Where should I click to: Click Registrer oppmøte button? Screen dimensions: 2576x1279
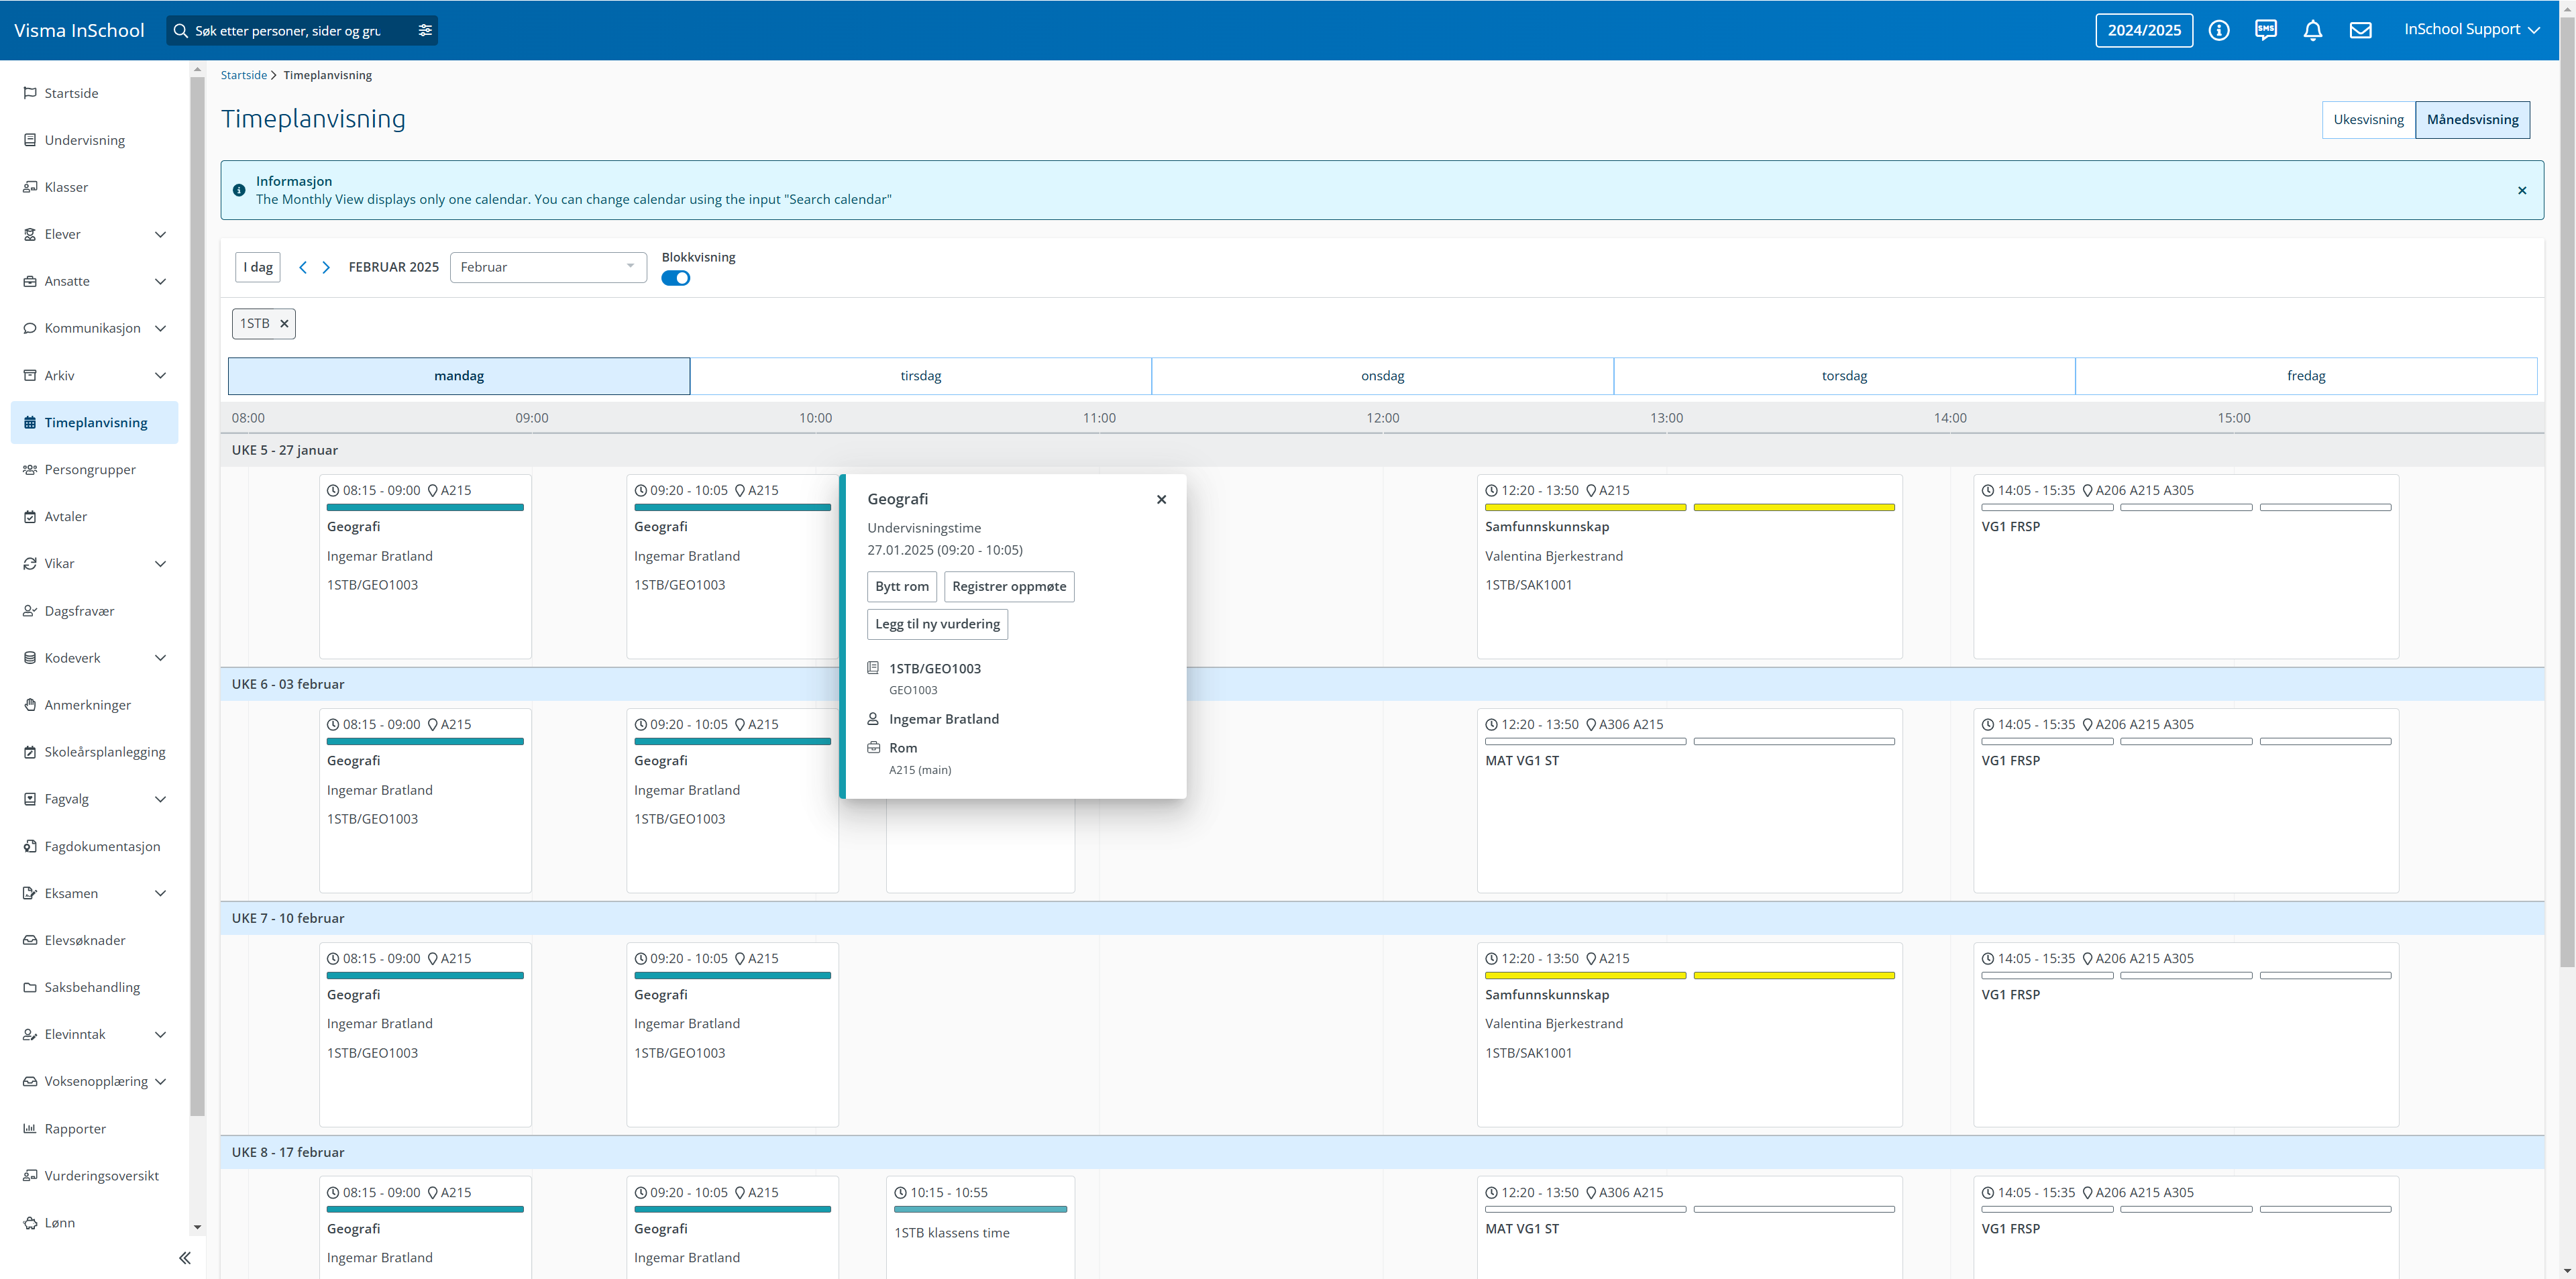point(1008,586)
